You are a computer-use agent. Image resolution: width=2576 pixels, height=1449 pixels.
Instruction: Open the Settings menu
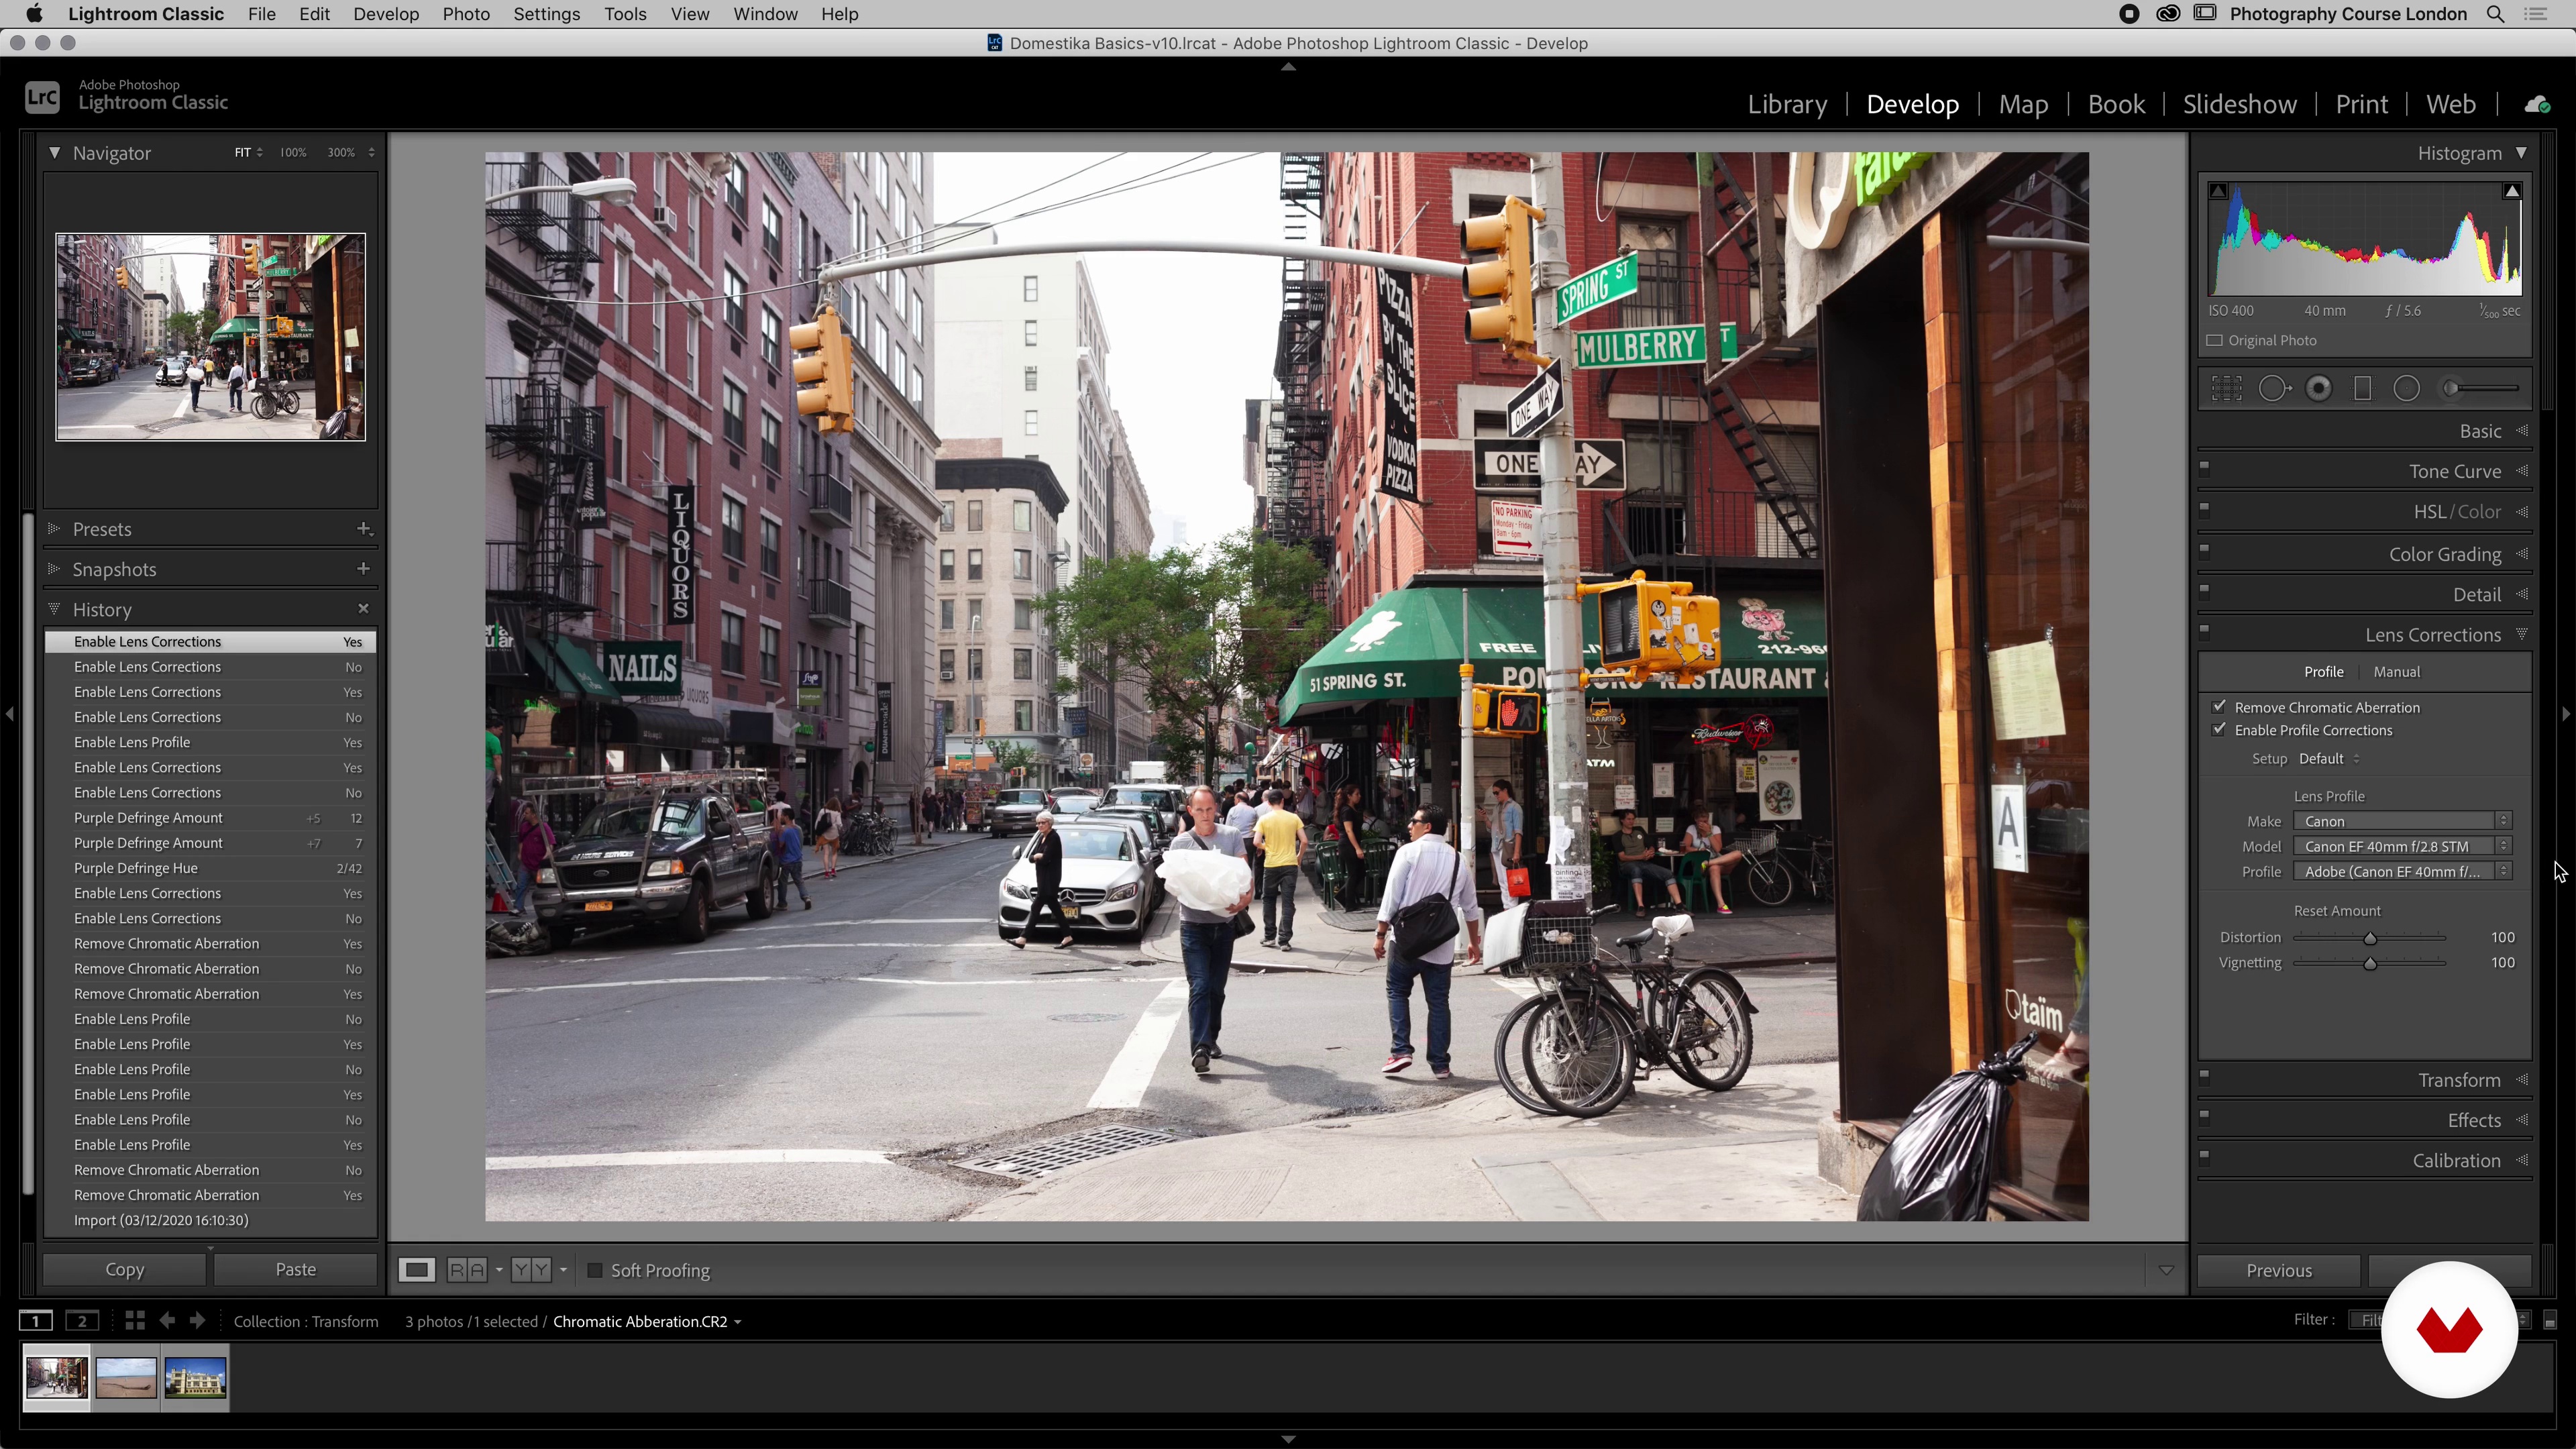[x=547, y=14]
